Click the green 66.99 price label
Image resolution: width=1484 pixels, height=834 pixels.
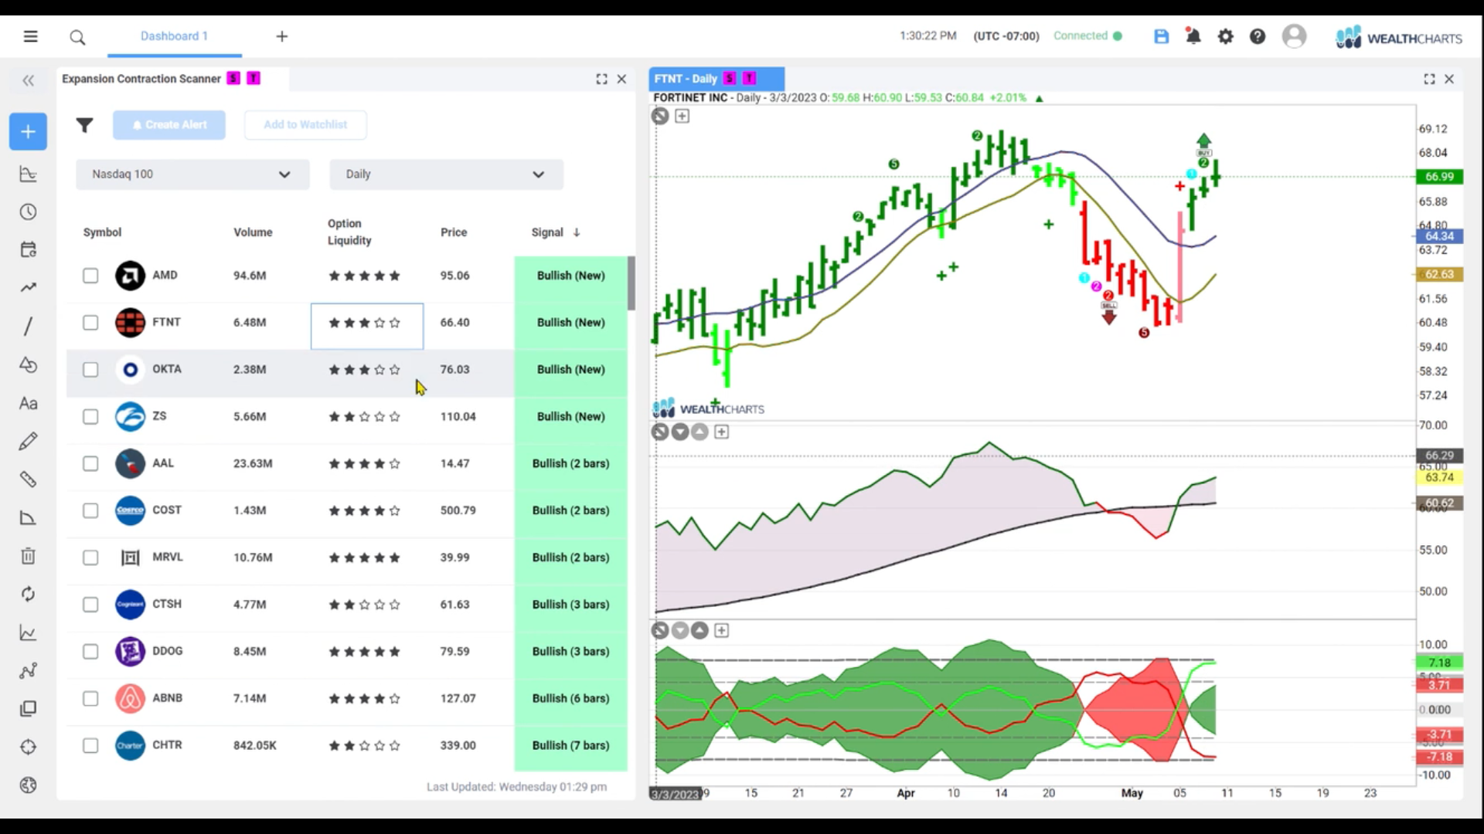pos(1439,177)
